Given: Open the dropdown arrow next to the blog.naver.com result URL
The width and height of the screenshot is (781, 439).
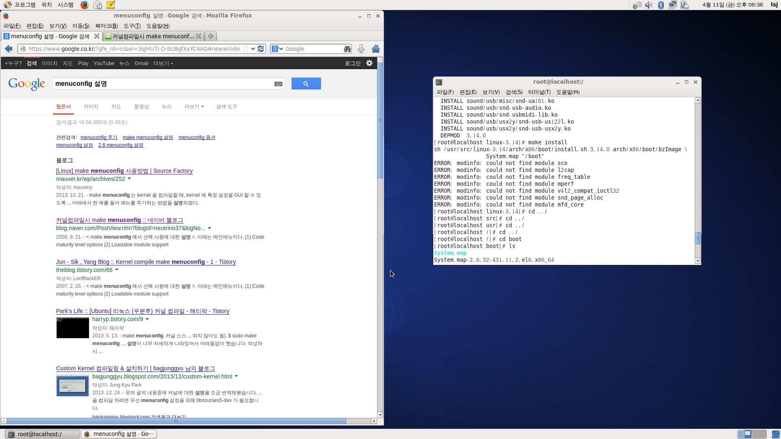Looking at the screenshot, I should click(209, 228).
